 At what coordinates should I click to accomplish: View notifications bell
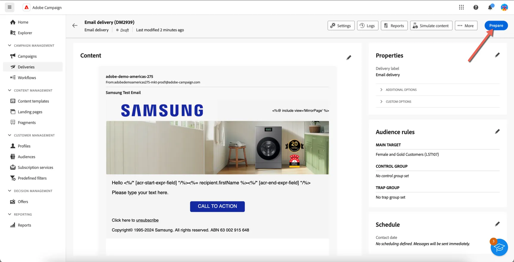click(x=490, y=7)
